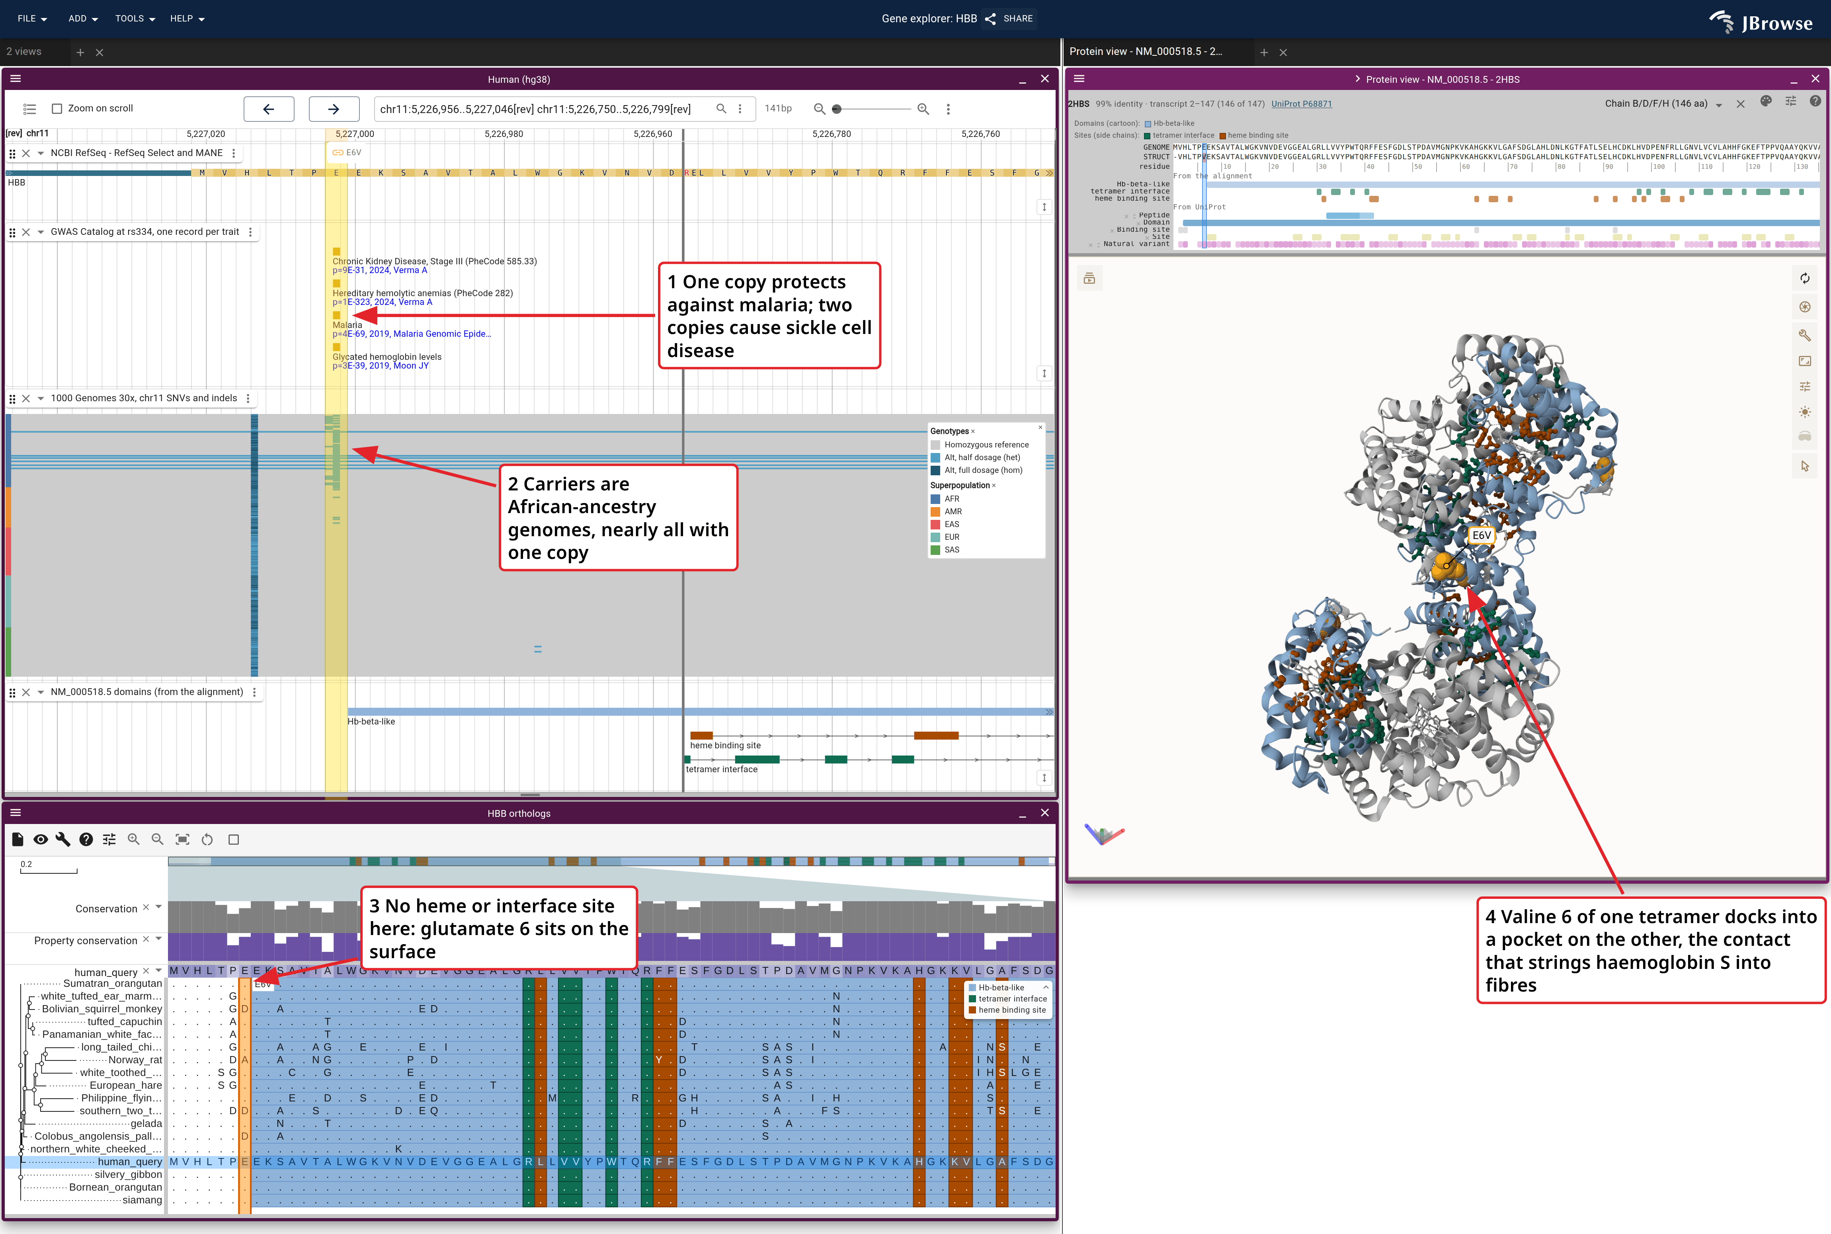
Task: Toggle the eye visibility icon in HBB orthologs
Action: pyautogui.click(x=40, y=840)
